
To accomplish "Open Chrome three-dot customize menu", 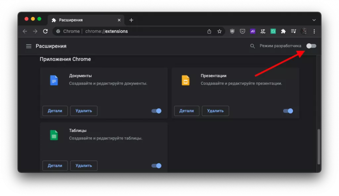I will (x=314, y=31).
